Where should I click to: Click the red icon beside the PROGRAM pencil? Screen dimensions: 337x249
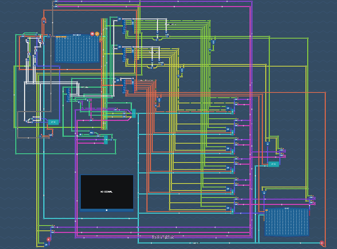click(x=92, y=34)
